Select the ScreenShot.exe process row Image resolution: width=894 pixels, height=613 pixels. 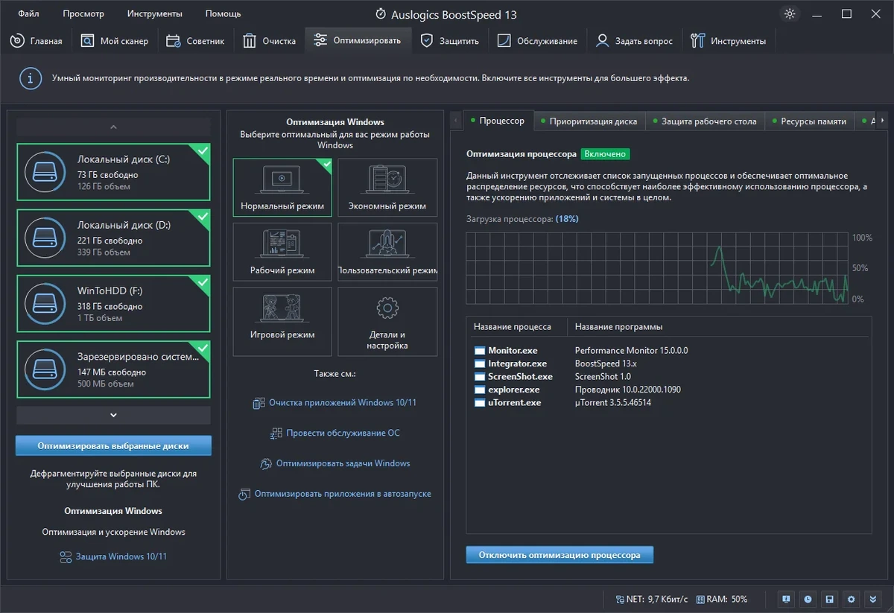click(668, 376)
